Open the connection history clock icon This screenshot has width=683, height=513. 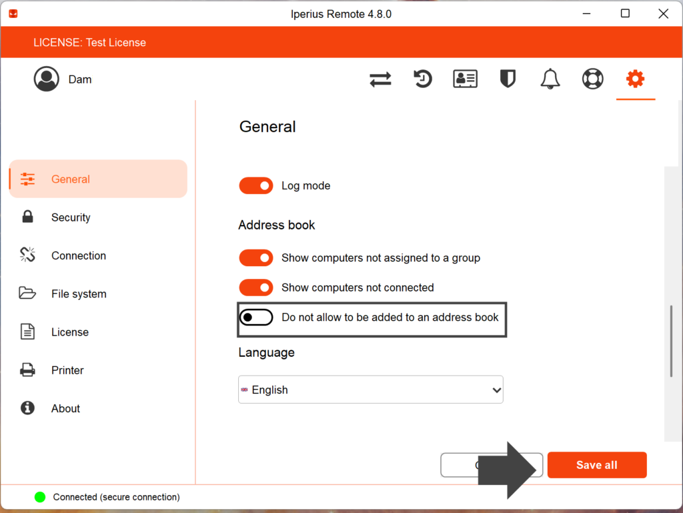(x=422, y=79)
